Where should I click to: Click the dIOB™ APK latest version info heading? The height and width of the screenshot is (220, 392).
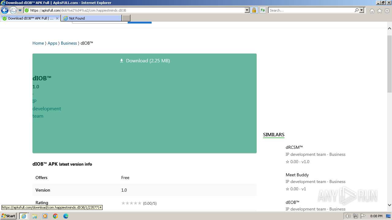click(x=62, y=164)
